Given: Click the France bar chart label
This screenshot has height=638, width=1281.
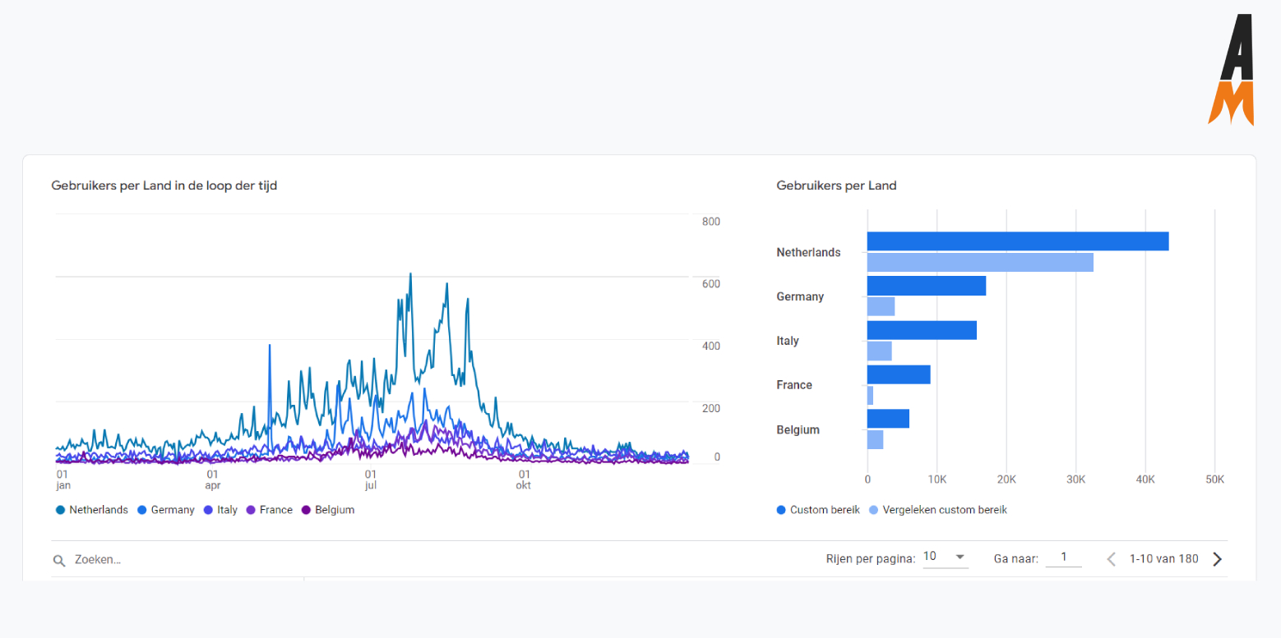Looking at the screenshot, I should click(794, 385).
